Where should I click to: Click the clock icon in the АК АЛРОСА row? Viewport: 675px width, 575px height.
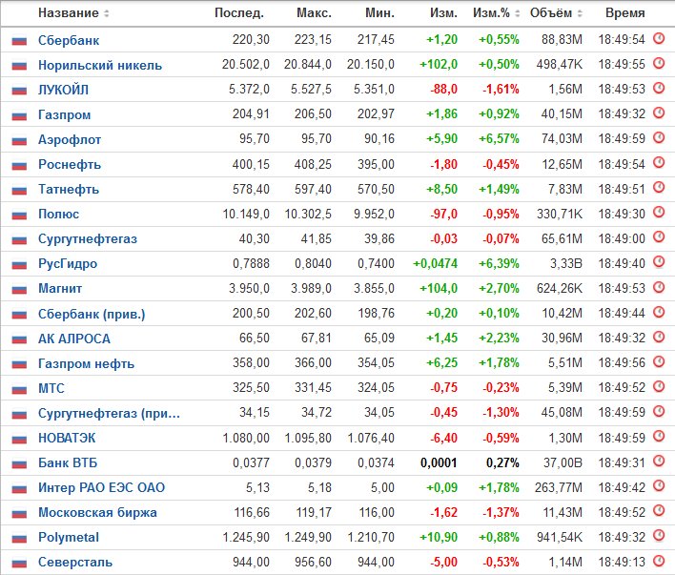(659, 337)
